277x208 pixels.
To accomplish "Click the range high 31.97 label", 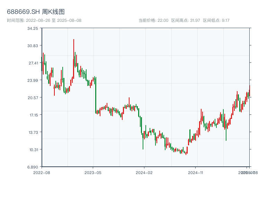I will click(x=186, y=20).
